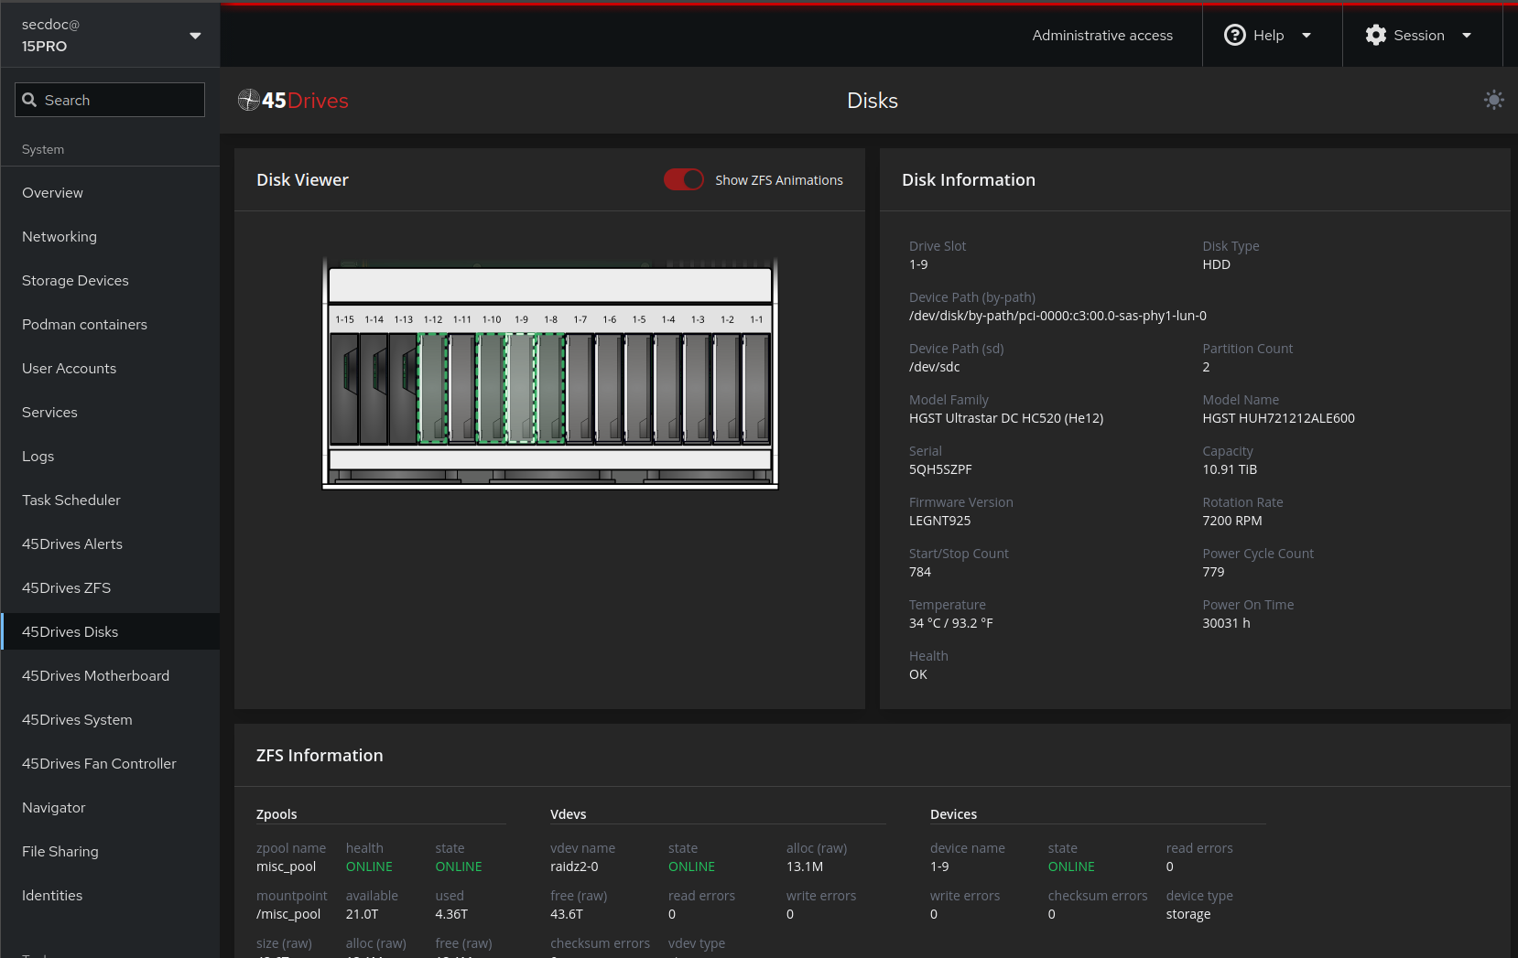Viewport: 1518px width, 958px height.
Task: Select disk in slot 1-15
Action: tap(344, 389)
